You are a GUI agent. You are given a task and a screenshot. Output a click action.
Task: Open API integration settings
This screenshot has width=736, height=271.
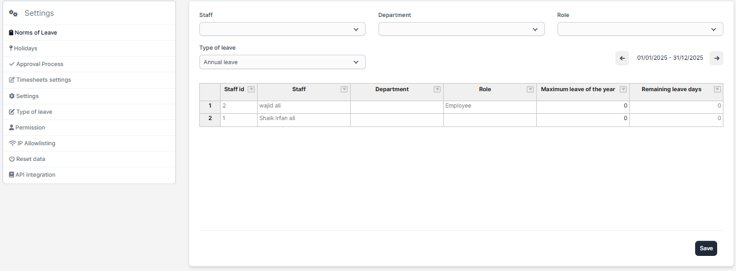pyautogui.click(x=35, y=175)
